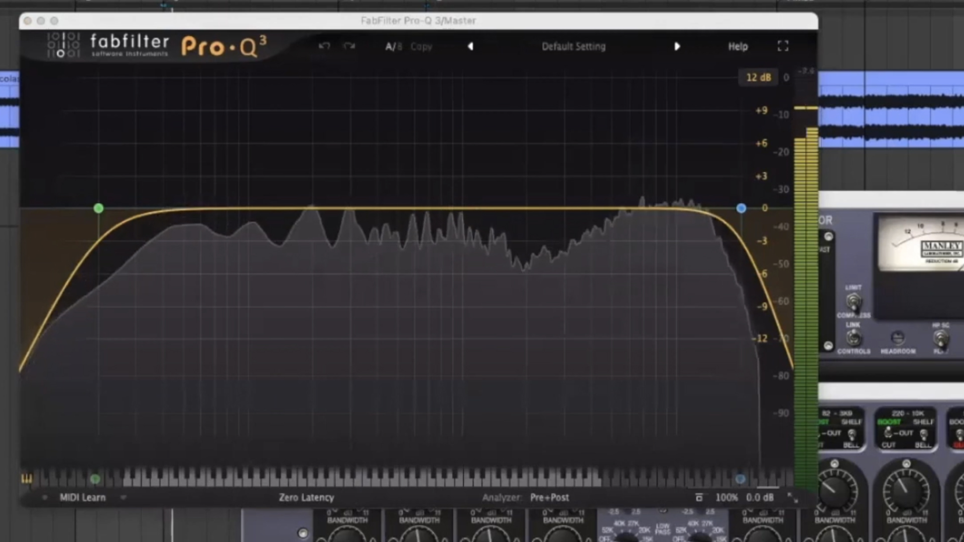Open the Analyzer Pre+Post settings

[549, 497]
